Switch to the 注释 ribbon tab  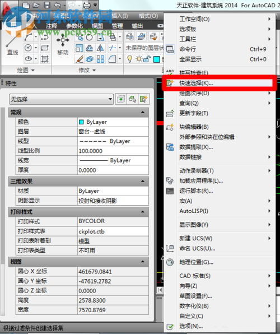click(52, 26)
